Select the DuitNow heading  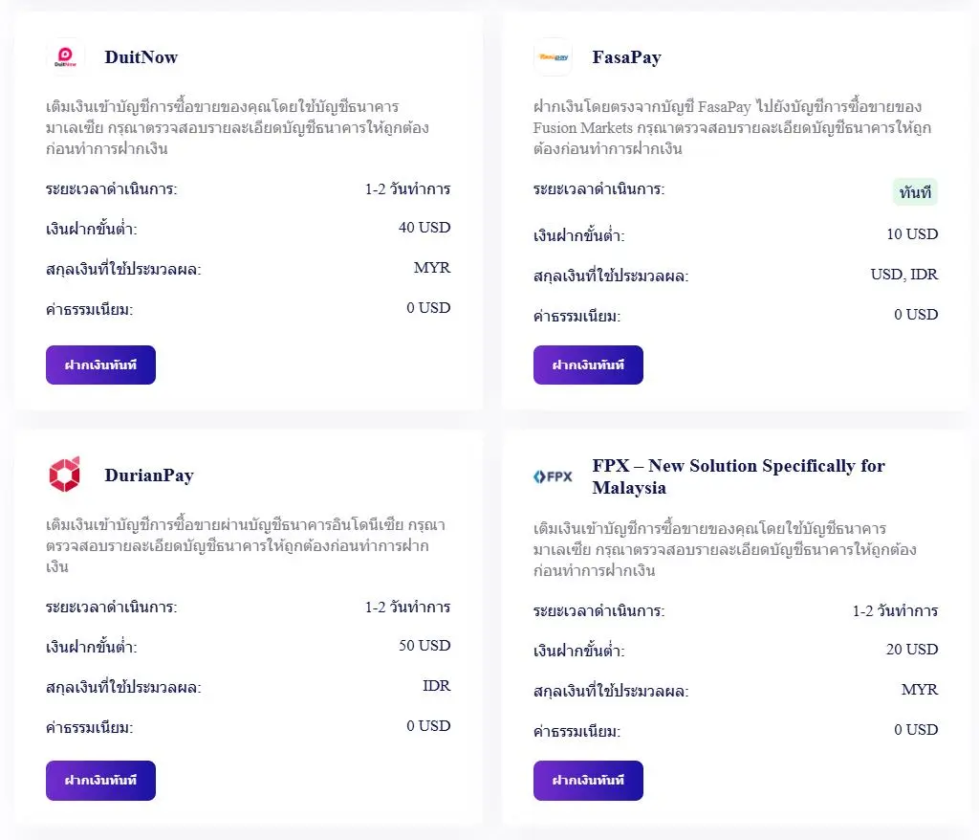tap(141, 56)
